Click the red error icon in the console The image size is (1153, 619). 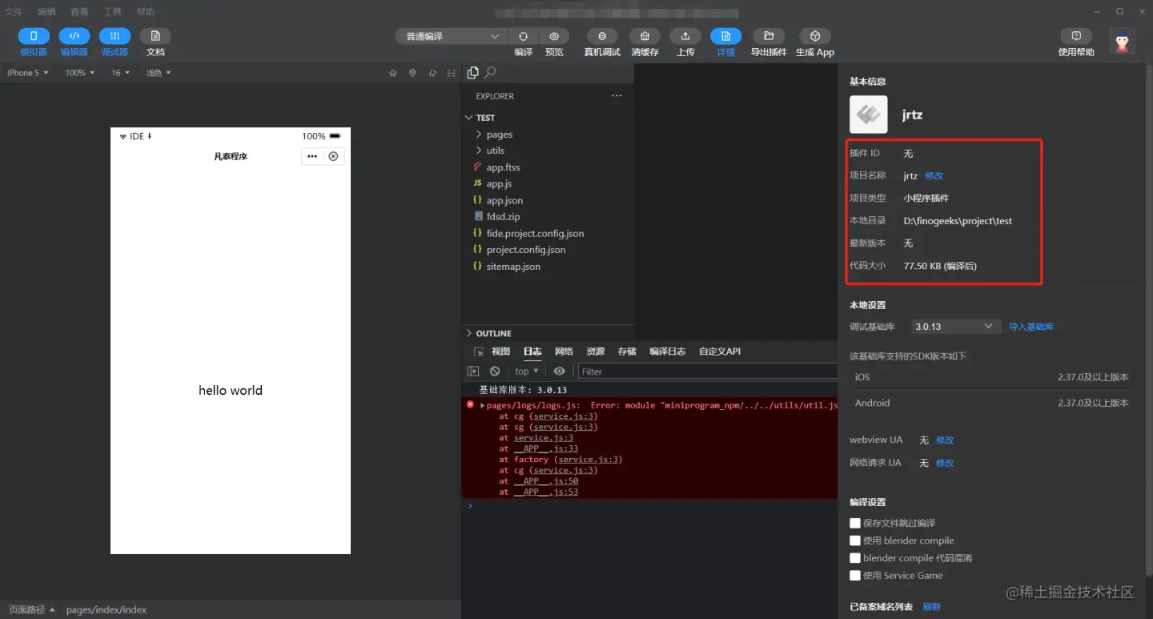click(471, 405)
